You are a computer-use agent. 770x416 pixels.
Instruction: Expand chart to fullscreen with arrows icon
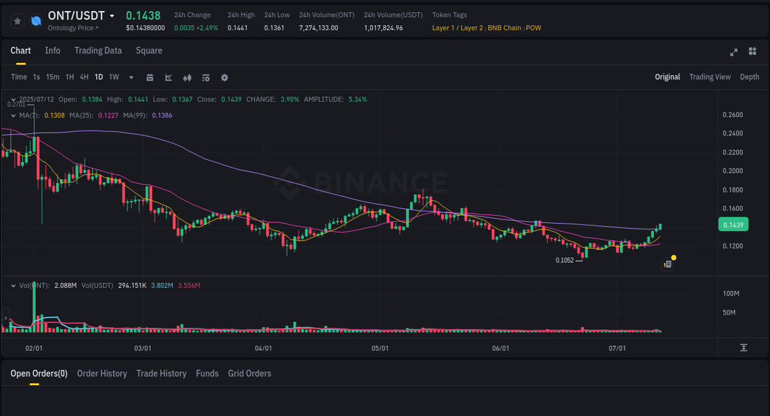pyautogui.click(x=734, y=52)
